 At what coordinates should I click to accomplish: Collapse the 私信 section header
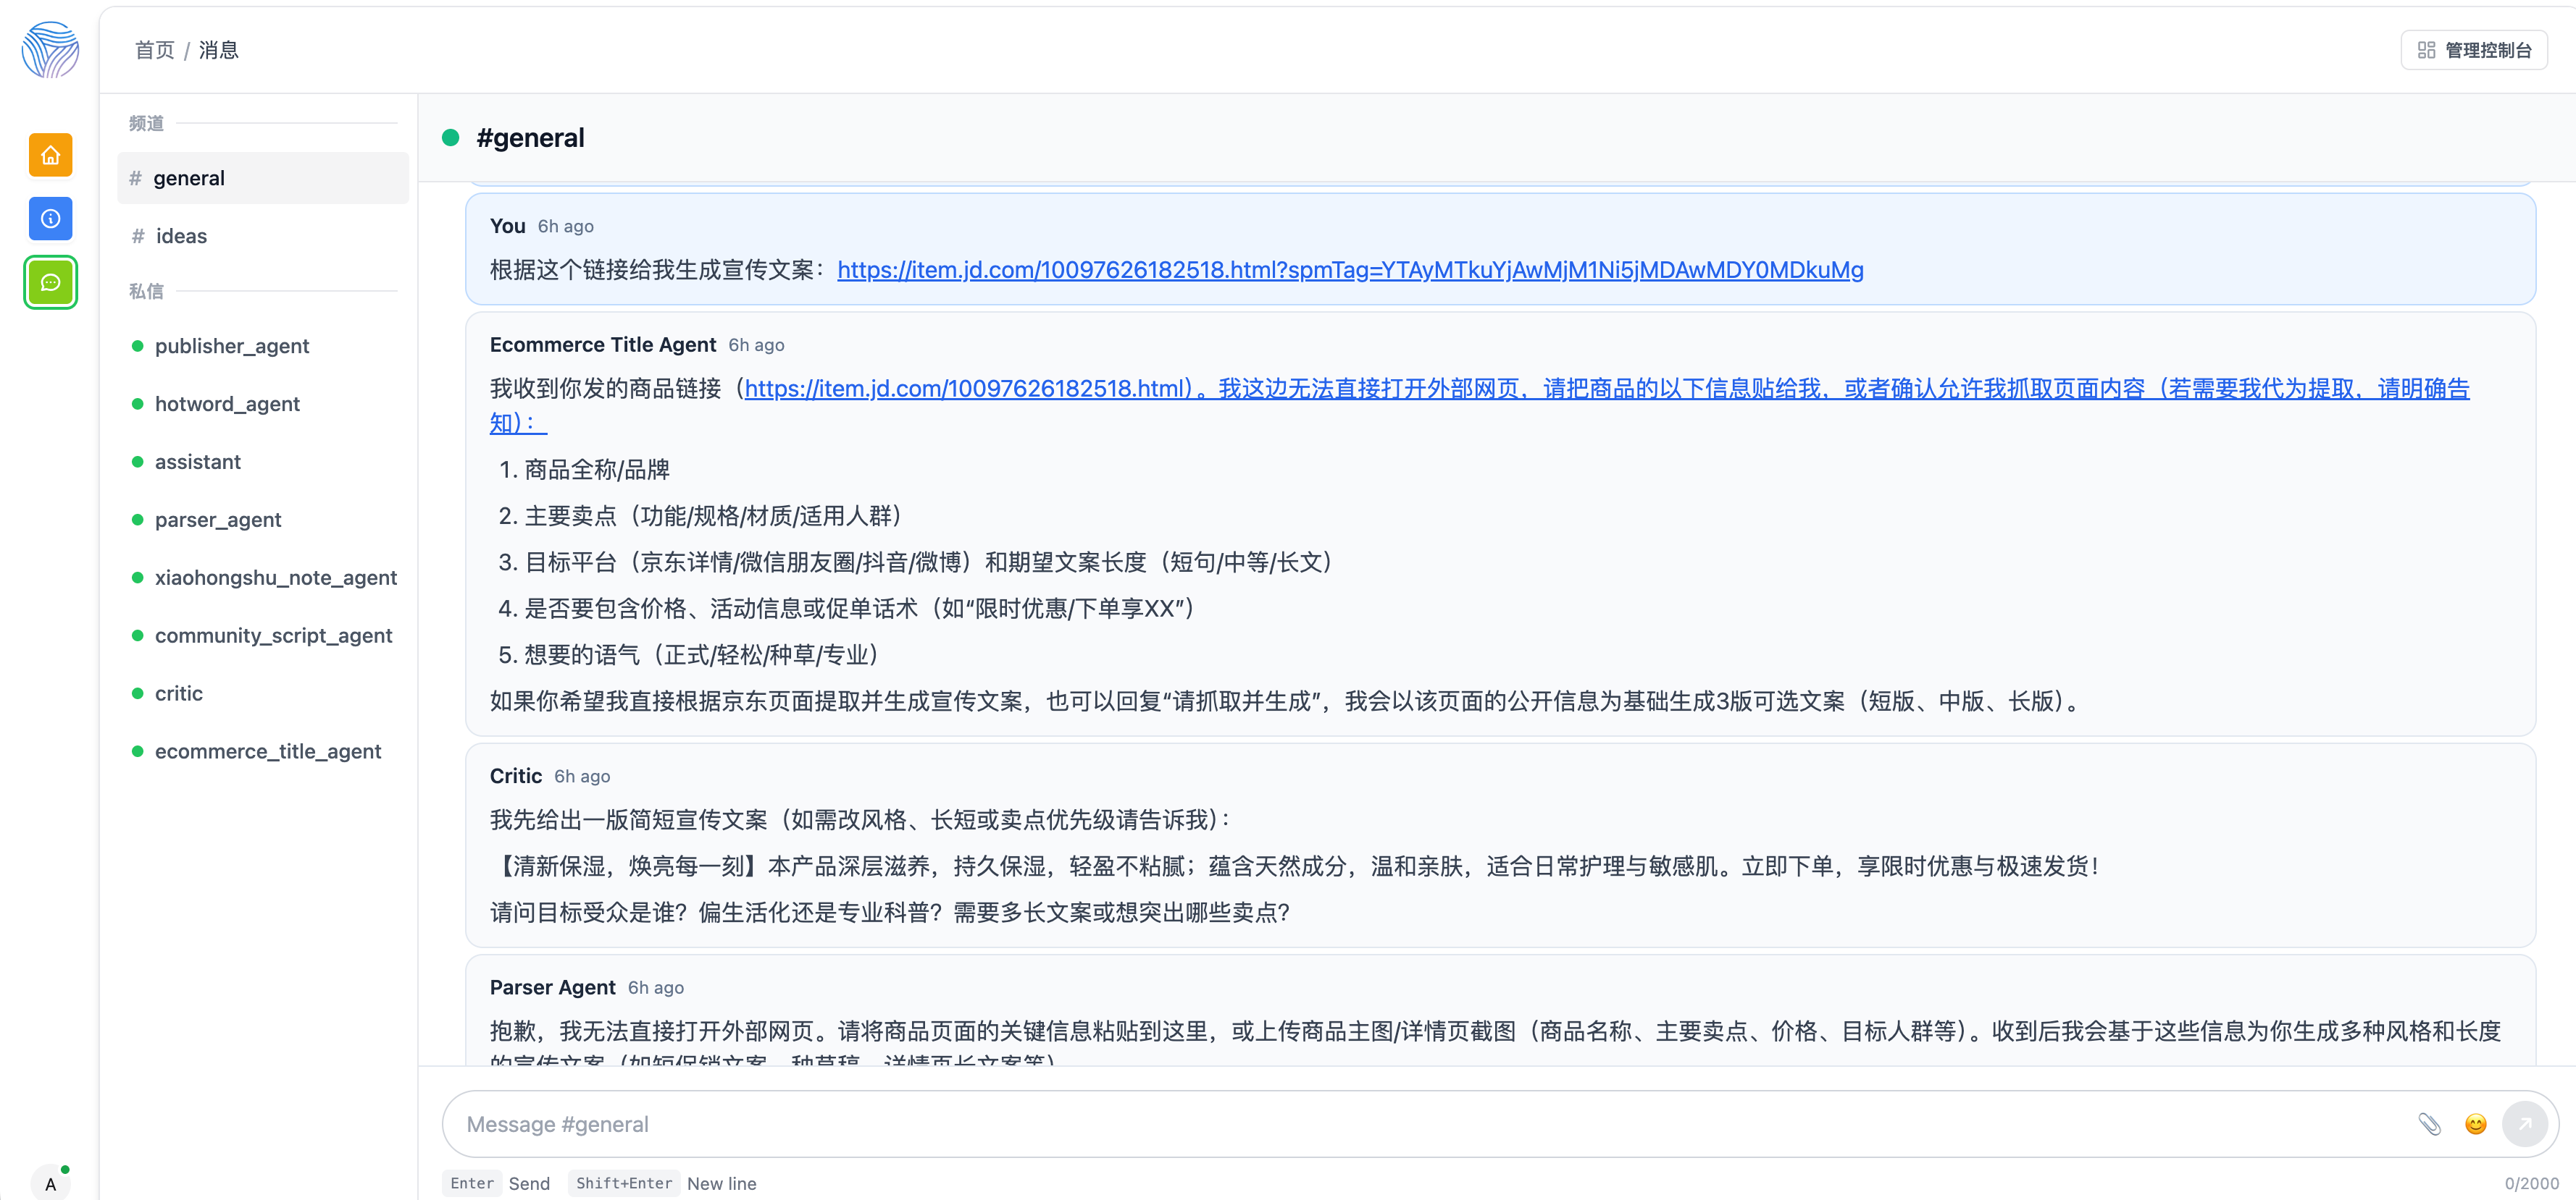(146, 291)
